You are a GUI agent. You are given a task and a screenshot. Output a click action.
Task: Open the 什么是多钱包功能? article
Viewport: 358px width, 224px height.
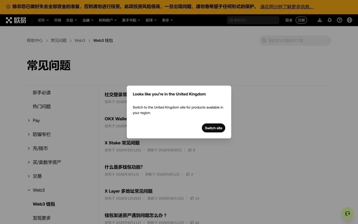coord(124,167)
